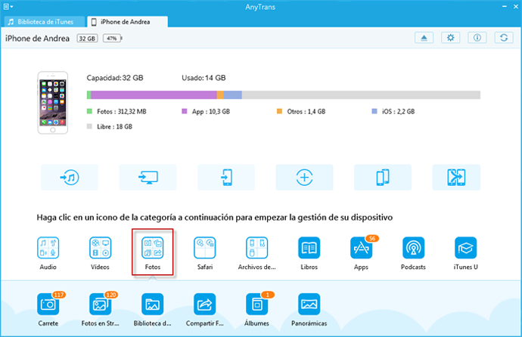Image resolution: width=522 pixels, height=337 pixels.
Task: Click the 32 GB capacity badge
Action: pyautogui.click(x=87, y=39)
